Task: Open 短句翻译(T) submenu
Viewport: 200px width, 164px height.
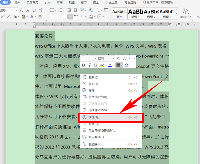Action: [x=111, y=137]
